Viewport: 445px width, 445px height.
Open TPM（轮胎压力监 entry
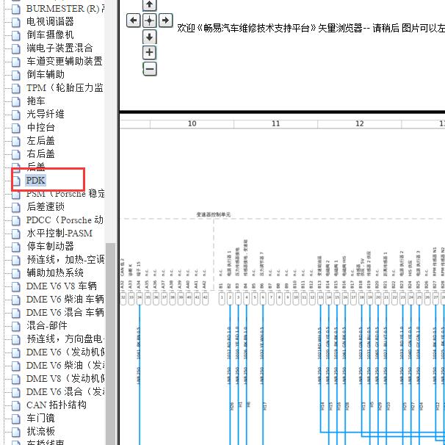coord(65,87)
